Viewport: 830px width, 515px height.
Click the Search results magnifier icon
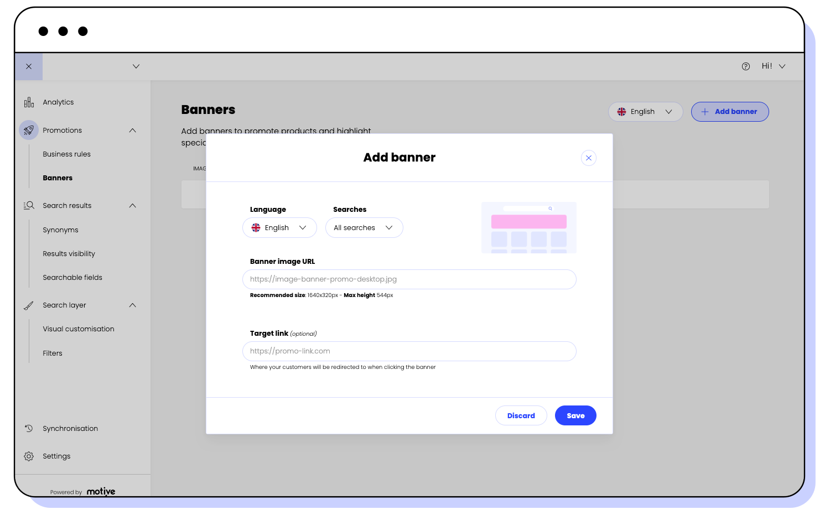point(28,205)
